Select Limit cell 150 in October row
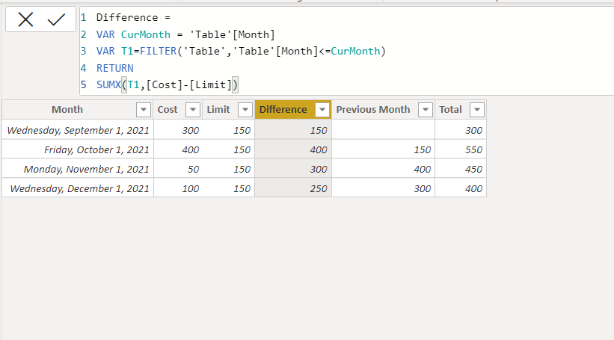Screen dimensions: 614x340 point(229,149)
